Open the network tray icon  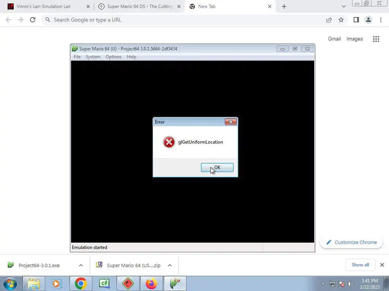pos(332,284)
